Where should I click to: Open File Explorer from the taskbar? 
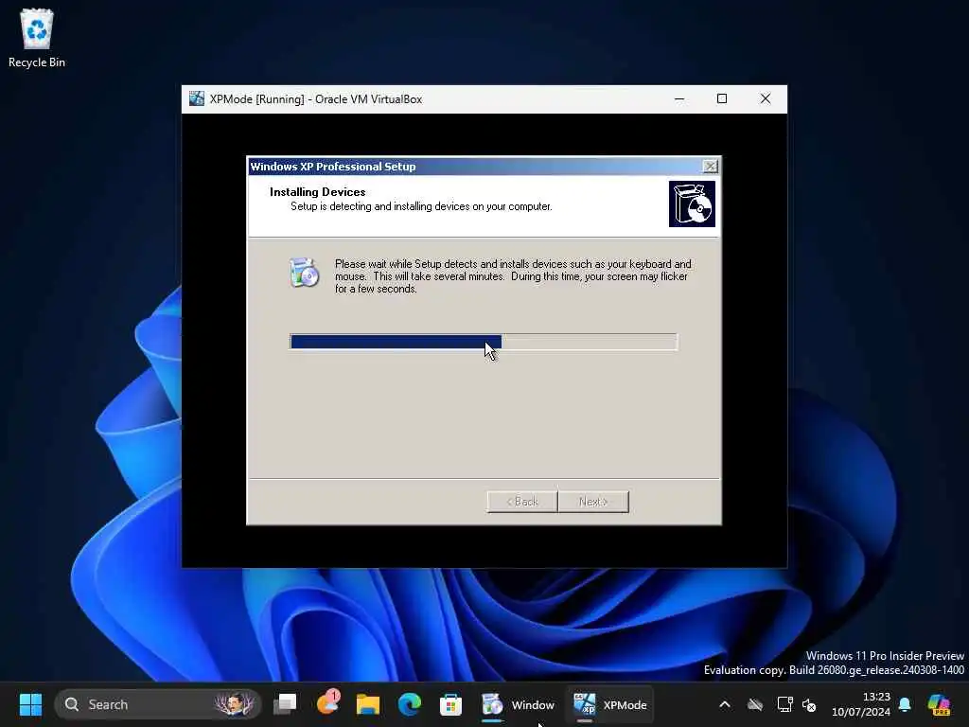tap(368, 704)
